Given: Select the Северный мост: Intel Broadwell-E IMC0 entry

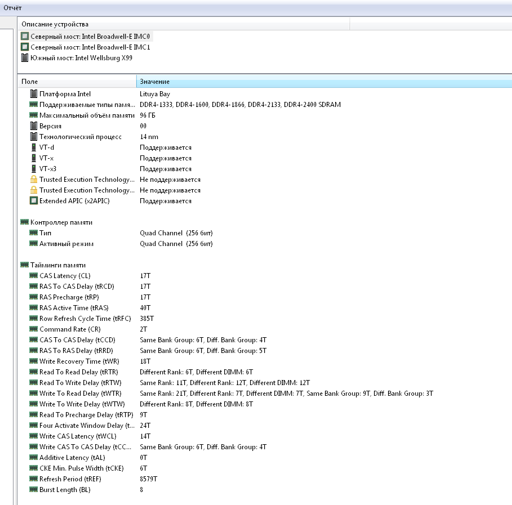Looking at the screenshot, I should coord(86,36).
